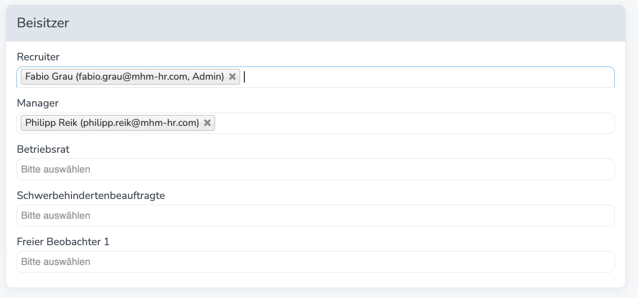This screenshot has width=638, height=298.
Task: Click the Recruiter field label
Action: point(38,57)
